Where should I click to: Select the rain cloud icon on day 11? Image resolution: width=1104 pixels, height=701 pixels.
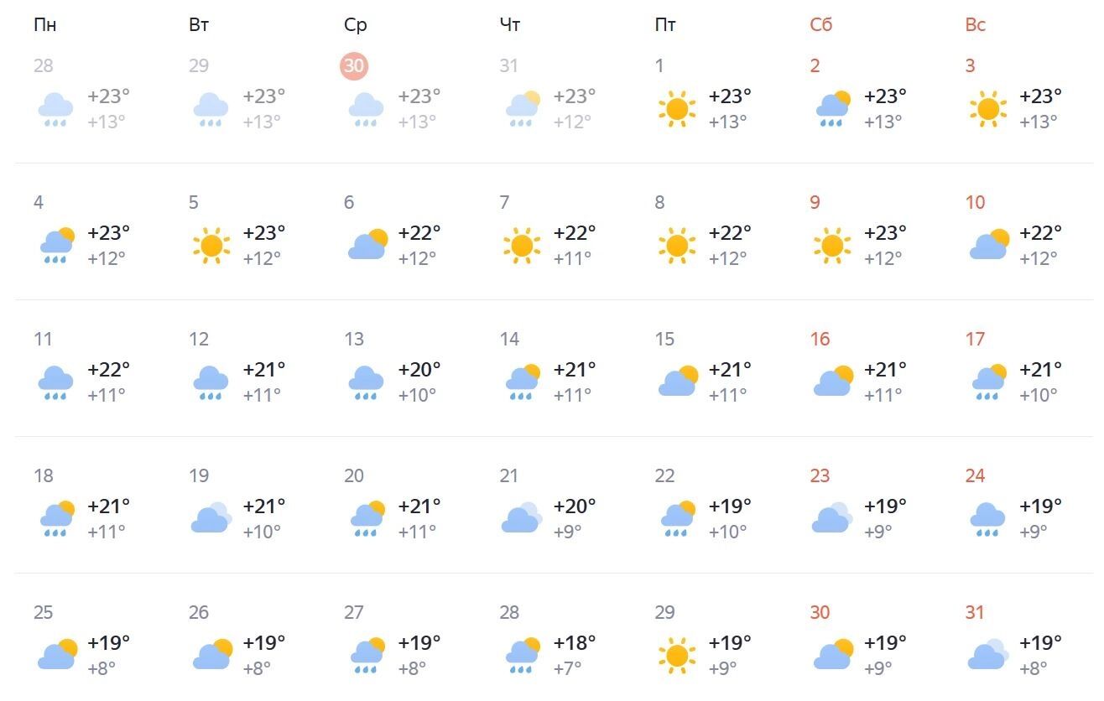pos(56,382)
